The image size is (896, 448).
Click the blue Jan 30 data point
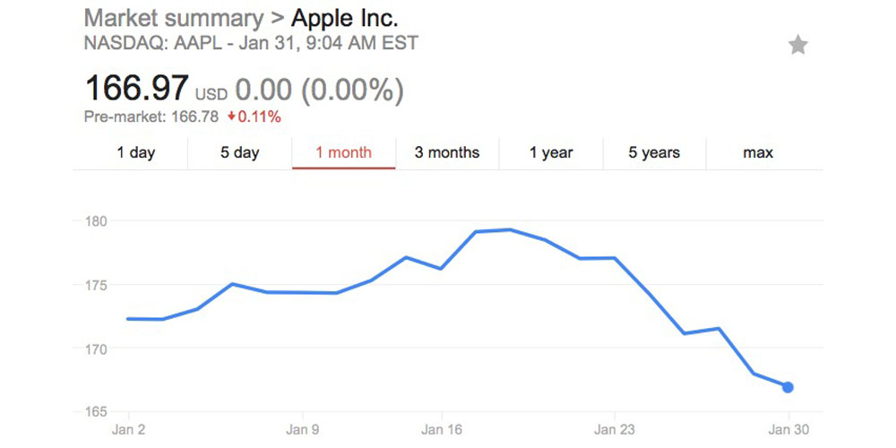[788, 387]
